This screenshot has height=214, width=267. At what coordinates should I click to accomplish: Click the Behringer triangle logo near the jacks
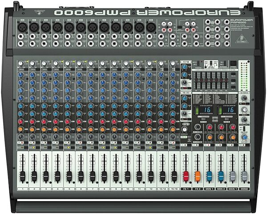click(x=242, y=39)
